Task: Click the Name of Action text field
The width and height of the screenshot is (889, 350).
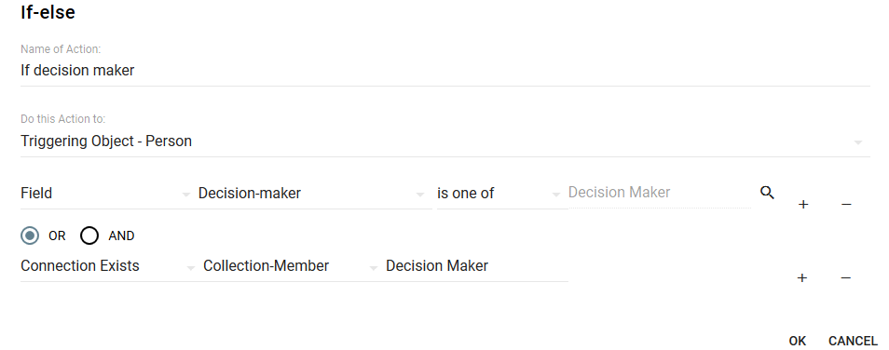Action: click(x=445, y=71)
